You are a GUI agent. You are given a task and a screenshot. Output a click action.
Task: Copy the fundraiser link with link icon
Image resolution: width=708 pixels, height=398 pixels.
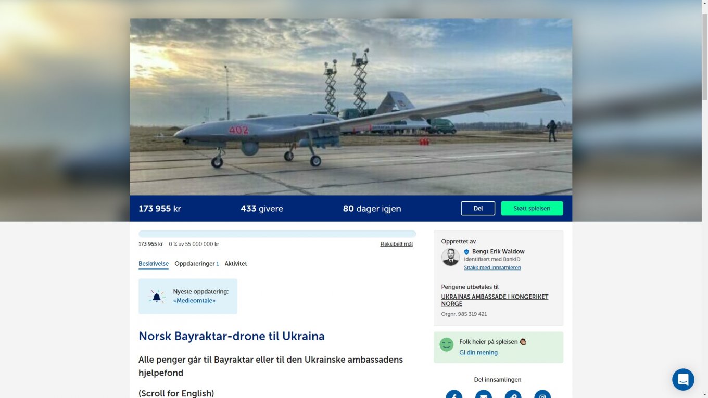[x=513, y=394]
